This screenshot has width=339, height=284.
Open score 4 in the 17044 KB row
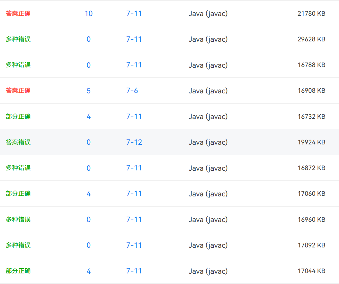(x=88, y=271)
